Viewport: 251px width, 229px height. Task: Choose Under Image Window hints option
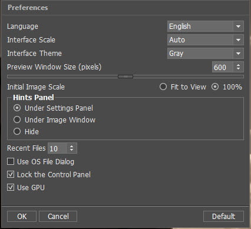point(17,120)
